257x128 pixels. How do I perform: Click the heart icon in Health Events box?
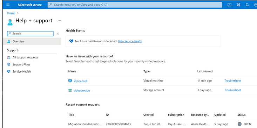click(71, 41)
